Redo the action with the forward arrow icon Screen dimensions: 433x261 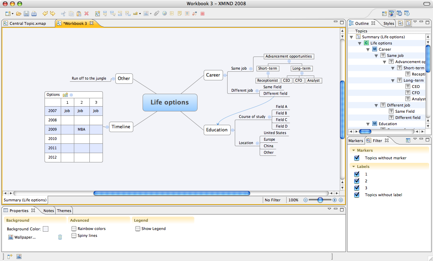click(52, 14)
